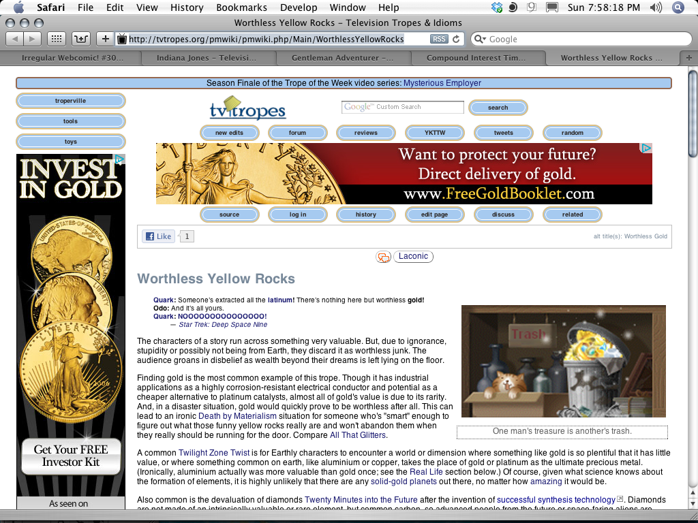
Task: Click the site favicon in address bar
Action: (122, 39)
